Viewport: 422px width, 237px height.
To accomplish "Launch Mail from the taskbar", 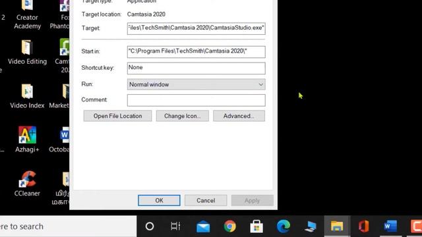I will [203, 226].
